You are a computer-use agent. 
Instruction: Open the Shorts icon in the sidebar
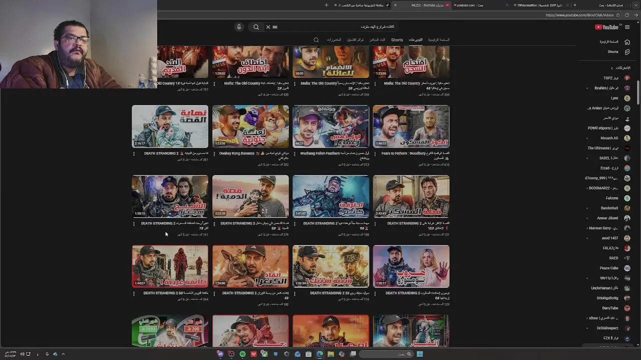(627, 52)
